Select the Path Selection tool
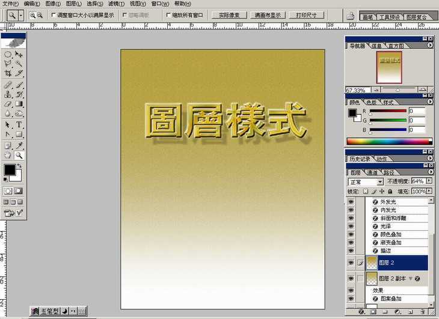 click(8, 125)
